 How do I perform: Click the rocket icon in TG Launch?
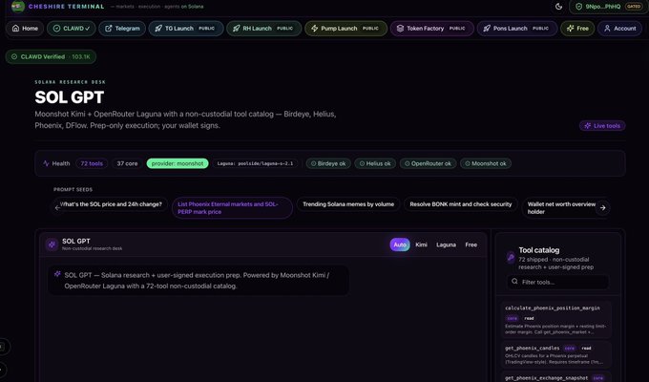click(x=158, y=29)
